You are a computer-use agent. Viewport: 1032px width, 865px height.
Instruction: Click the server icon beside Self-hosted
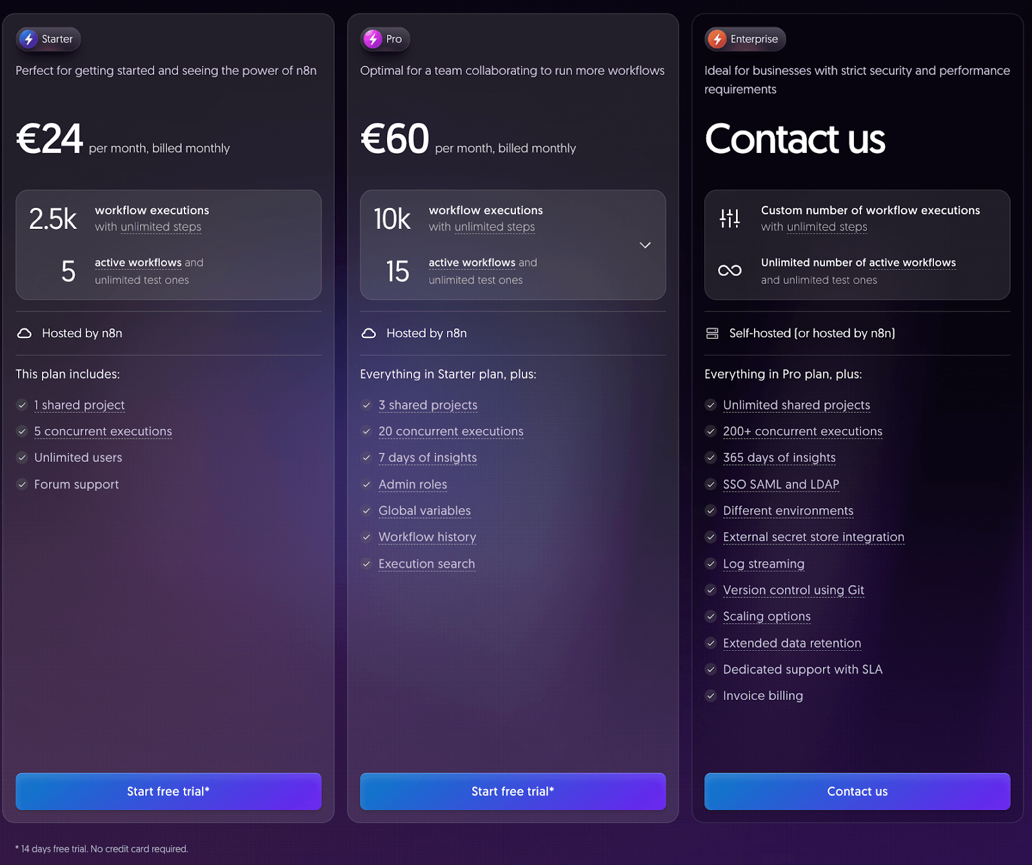tap(712, 333)
